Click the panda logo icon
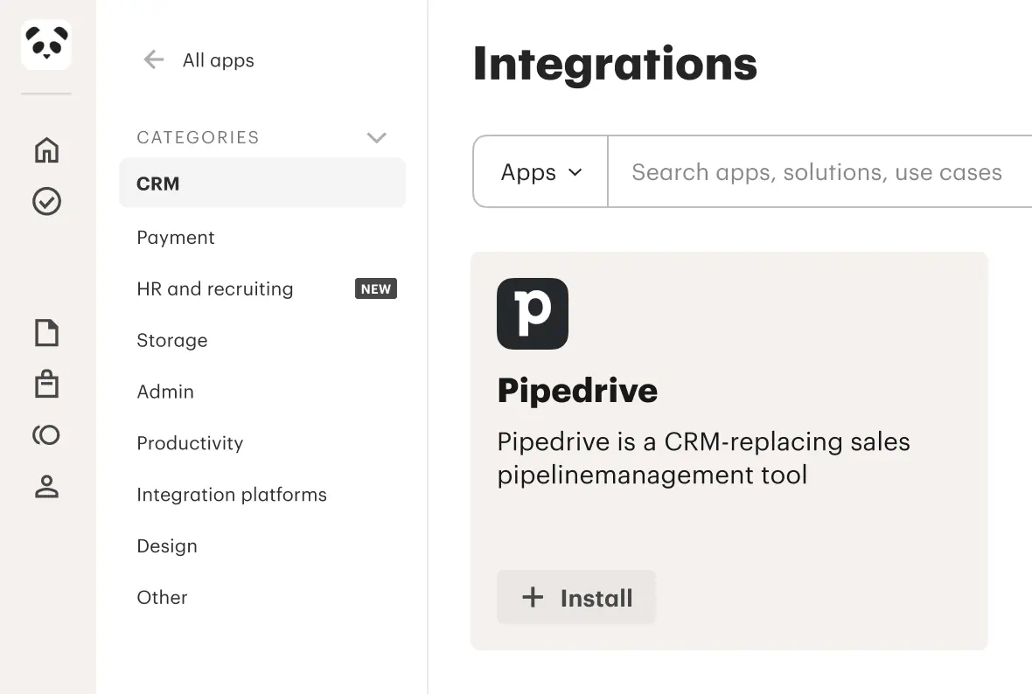 tap(46, 45)
